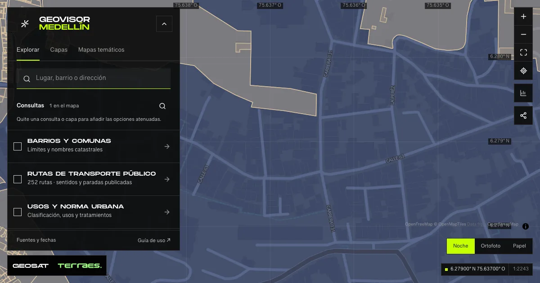The width and height of the screenshot is (540, 283).
Task: Click the 75.638° O longitude label
Action: pos(186,5)
